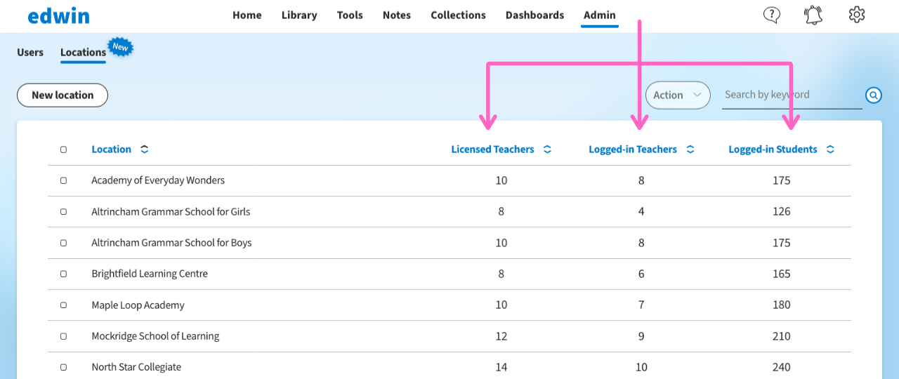Click the Logged-in Teachers column header
This screenshot has width=899, height=379.
(633, 149)
